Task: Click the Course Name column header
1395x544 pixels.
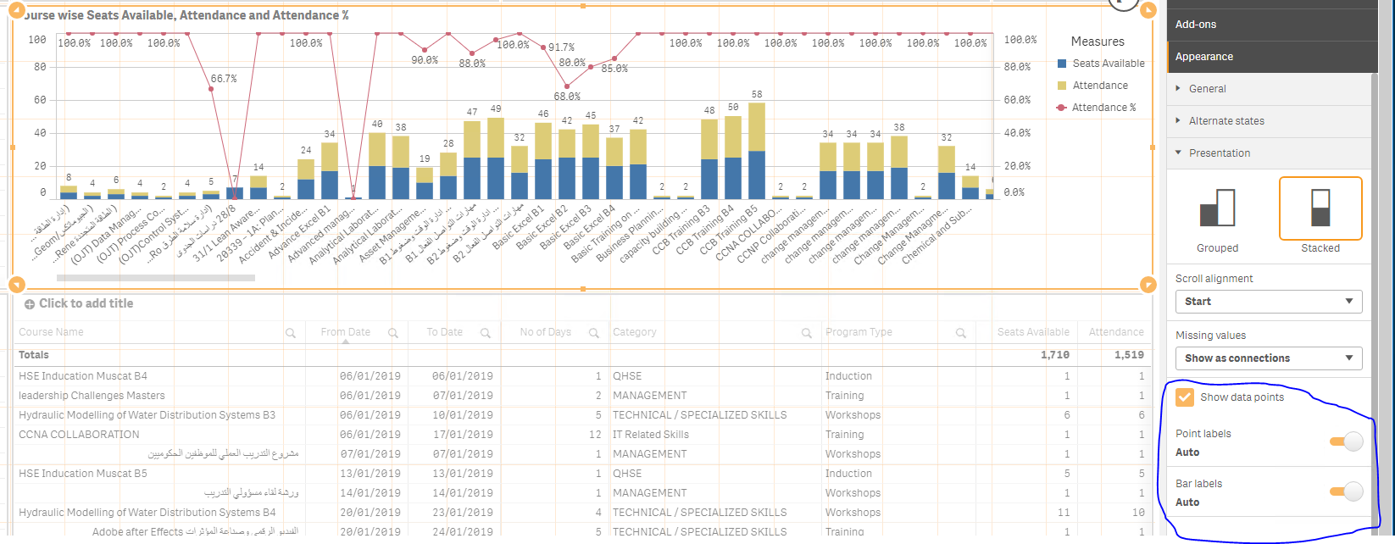Action: [x=51, y=332]
